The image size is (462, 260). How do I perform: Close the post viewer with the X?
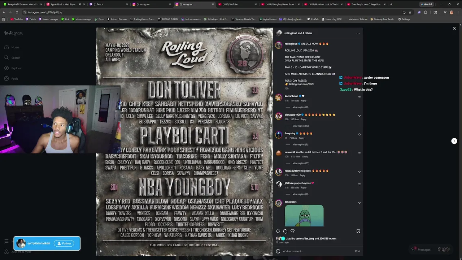pos(454,28)
